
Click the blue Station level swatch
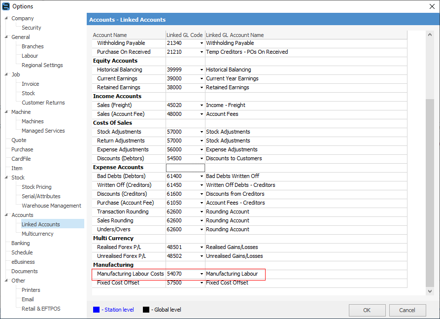coord(96,310)
